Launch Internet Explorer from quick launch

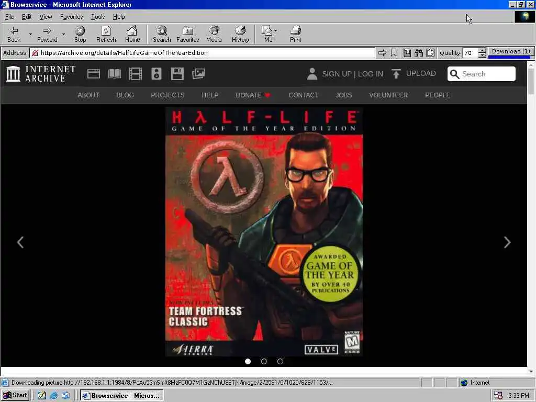tap(54, 396)
